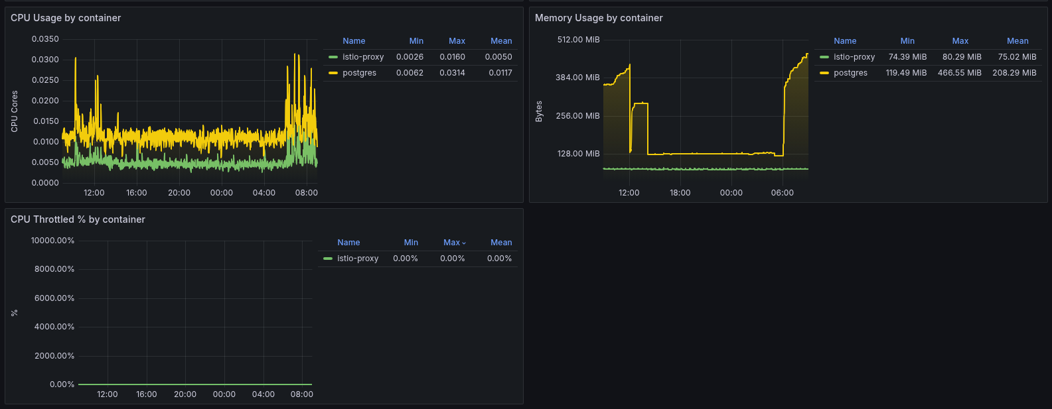Click istio-proxy green swatch in CPU Usage legend
Screen dimensions: 1052x409
pyautogui.click(x=333, y=57)
